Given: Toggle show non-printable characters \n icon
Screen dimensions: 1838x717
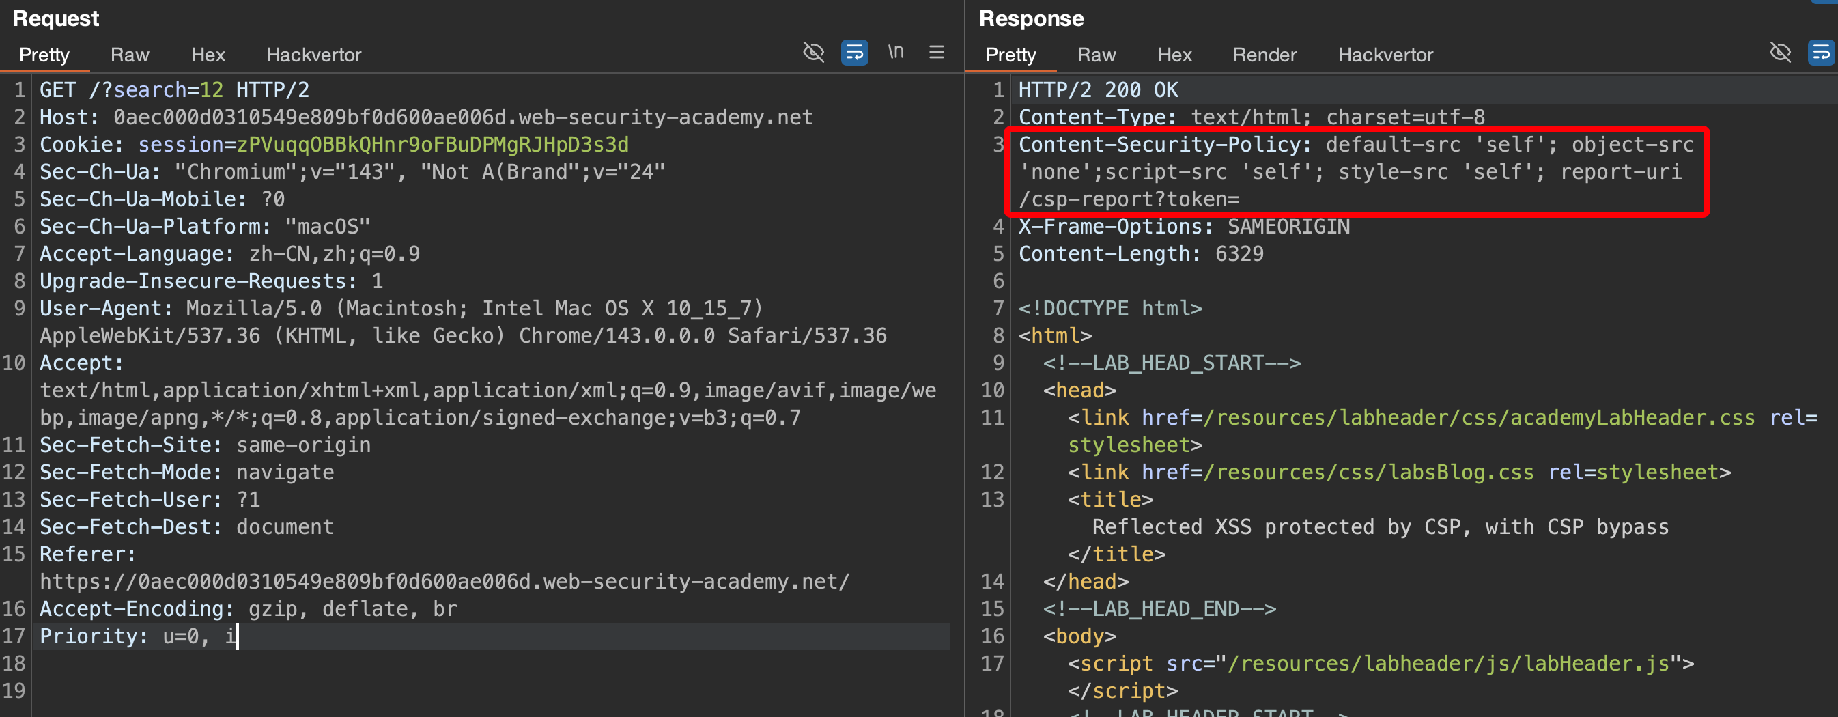Looking at the screenshot, I should (896, 53).
